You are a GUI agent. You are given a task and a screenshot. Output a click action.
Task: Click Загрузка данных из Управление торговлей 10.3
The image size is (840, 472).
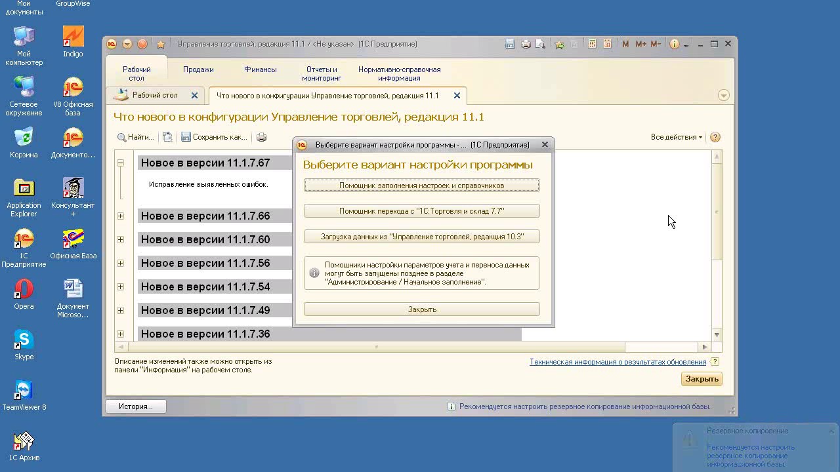(x=422, y=236)
